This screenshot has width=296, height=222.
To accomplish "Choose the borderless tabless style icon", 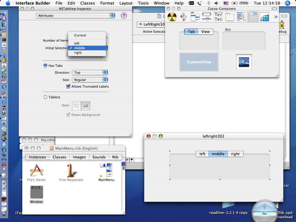I will point(76,106).
